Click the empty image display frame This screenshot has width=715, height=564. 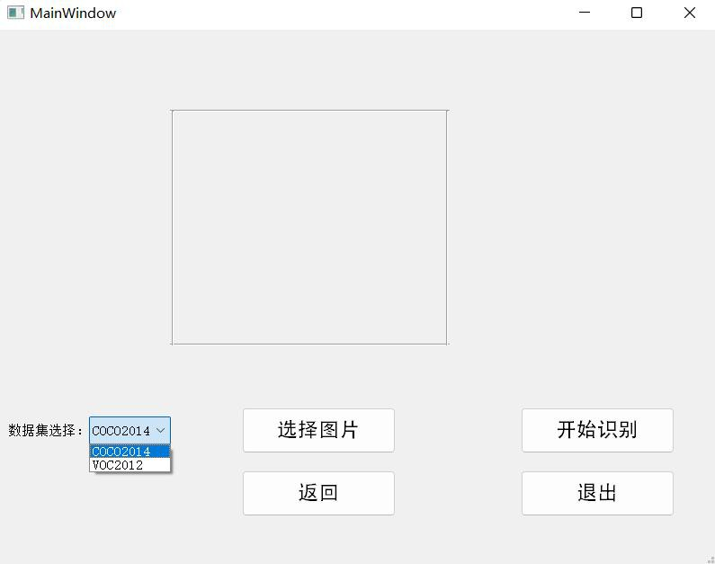[x=309, y=227]
